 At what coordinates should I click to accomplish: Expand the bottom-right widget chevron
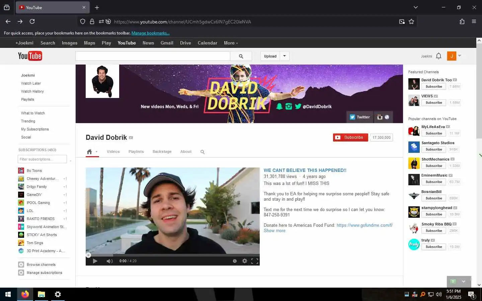[464, 282]
